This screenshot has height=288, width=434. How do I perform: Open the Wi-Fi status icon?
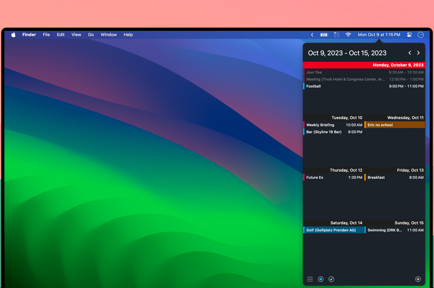point(348,35)
